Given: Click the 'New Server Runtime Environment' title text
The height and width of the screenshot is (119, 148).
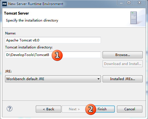Looking at the screenshot, I should pyautogui.click(x=36, y=4).
